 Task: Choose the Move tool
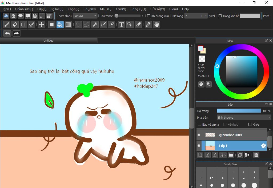[x=41, y=25]
